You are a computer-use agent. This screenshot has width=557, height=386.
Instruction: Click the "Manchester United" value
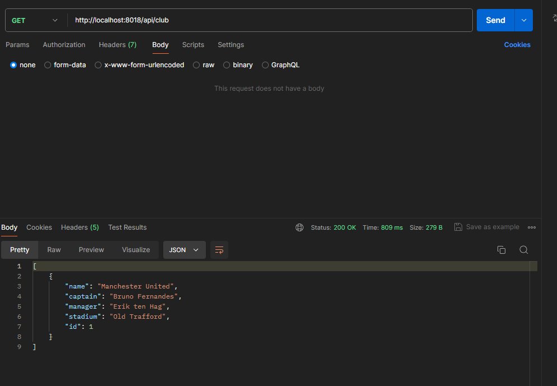(x=136, y=286)
